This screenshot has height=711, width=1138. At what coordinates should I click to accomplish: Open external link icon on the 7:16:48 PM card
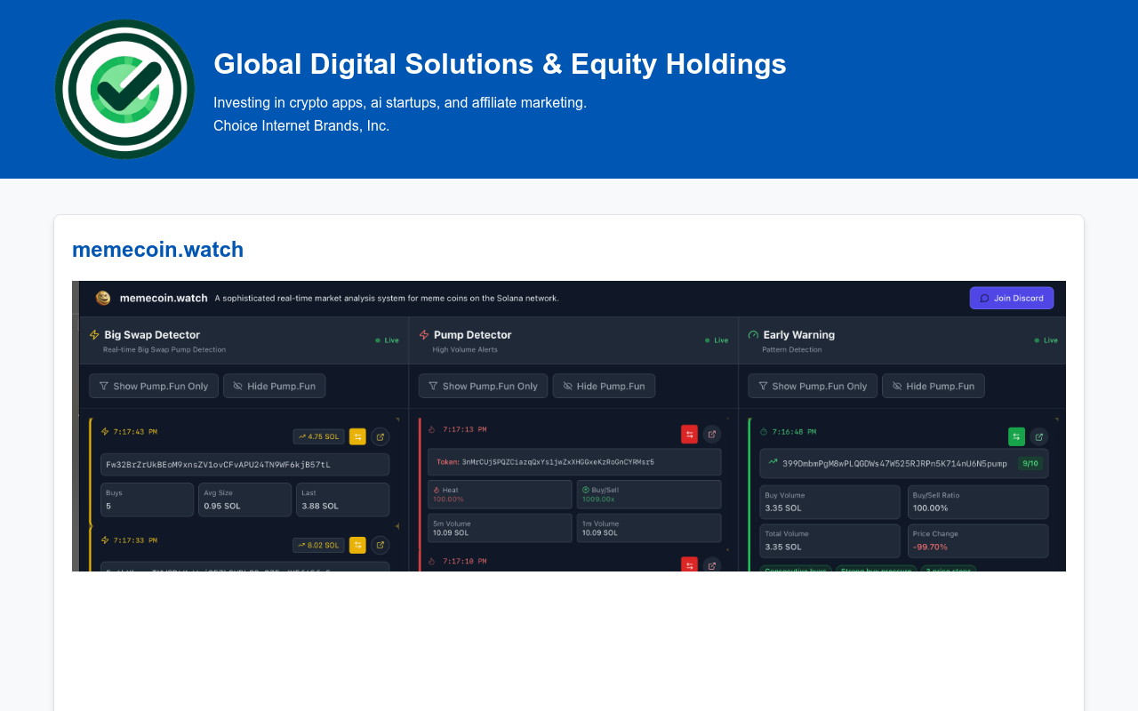pyautogui.click(x=1038, y=436)
